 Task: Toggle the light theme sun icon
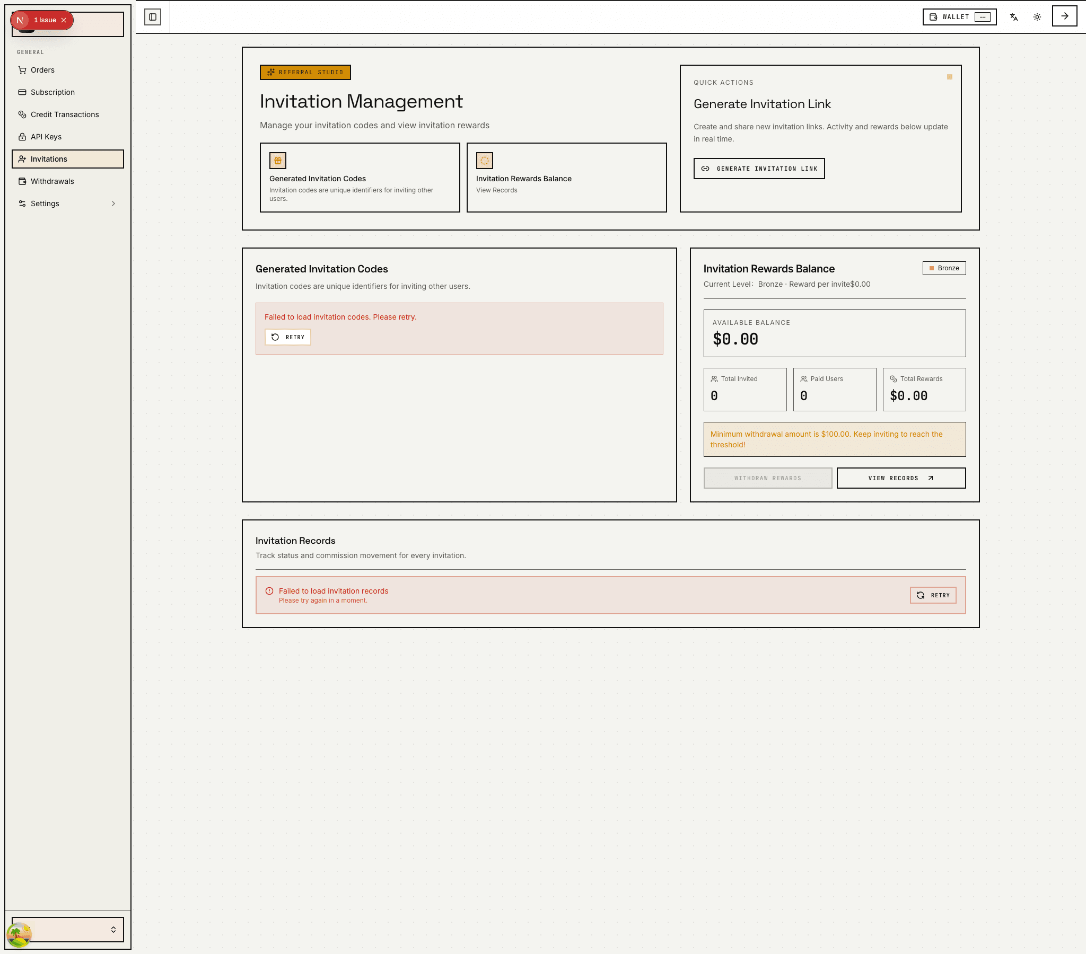pyautogui.click(x=1037, y=17)
